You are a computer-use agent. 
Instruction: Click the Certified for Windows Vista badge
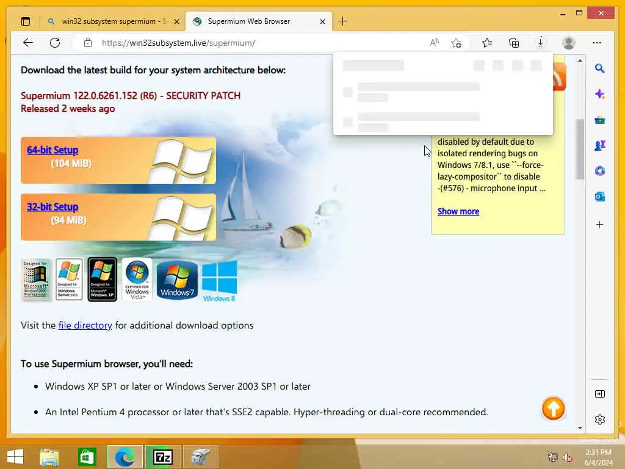tap(137, 279)
